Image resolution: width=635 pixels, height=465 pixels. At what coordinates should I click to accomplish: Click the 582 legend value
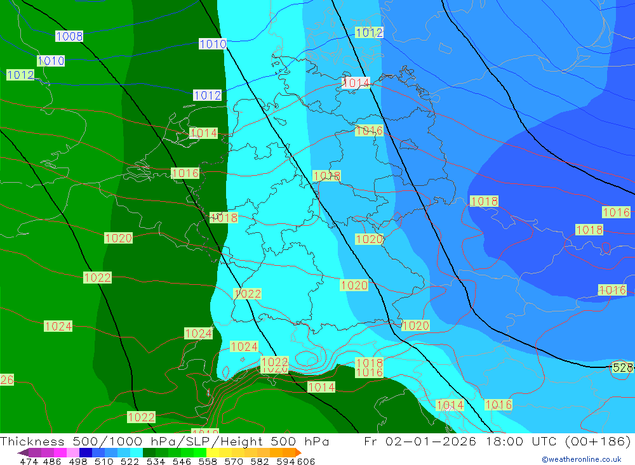259,461
